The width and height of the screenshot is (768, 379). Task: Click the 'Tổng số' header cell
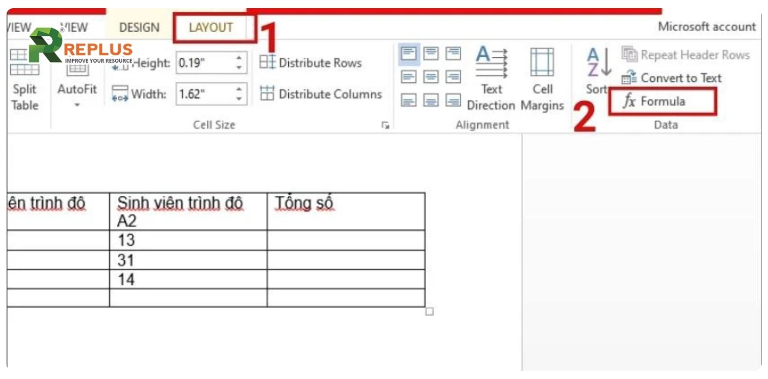346,211
